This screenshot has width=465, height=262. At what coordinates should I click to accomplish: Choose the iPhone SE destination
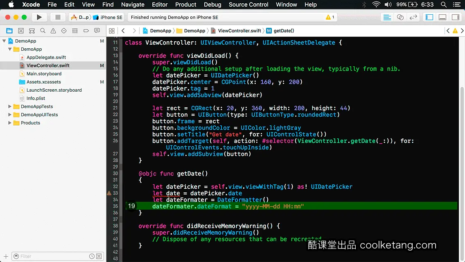tap(108, 17)
